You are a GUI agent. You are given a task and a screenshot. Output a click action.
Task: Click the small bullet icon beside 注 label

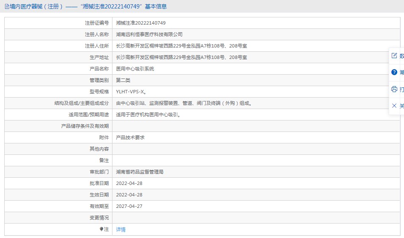pos(101,229)
